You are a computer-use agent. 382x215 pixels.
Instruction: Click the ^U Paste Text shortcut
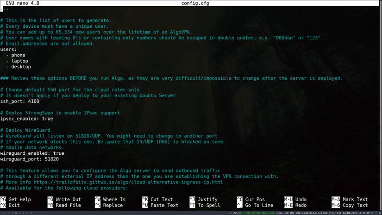pos(160,205)
